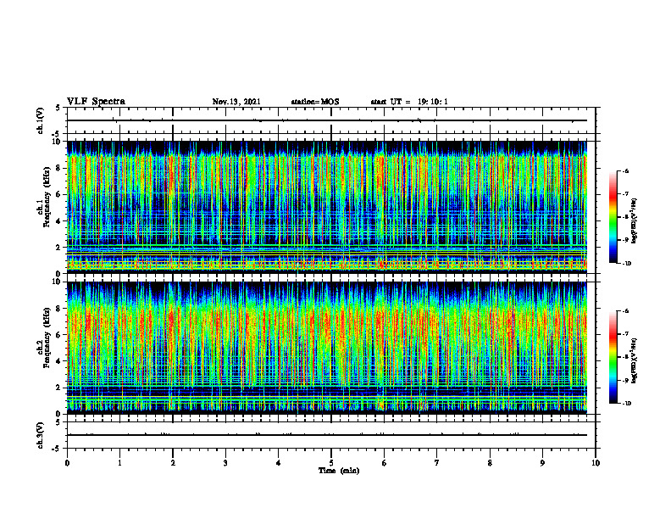Viewport: 671px width, 519px height.
Task: Click the "2" kHz tick of ch.2 frequency axis
Action: (x=58, y=388)
